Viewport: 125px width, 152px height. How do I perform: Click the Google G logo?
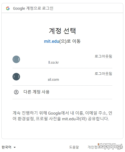pos(8,8)
